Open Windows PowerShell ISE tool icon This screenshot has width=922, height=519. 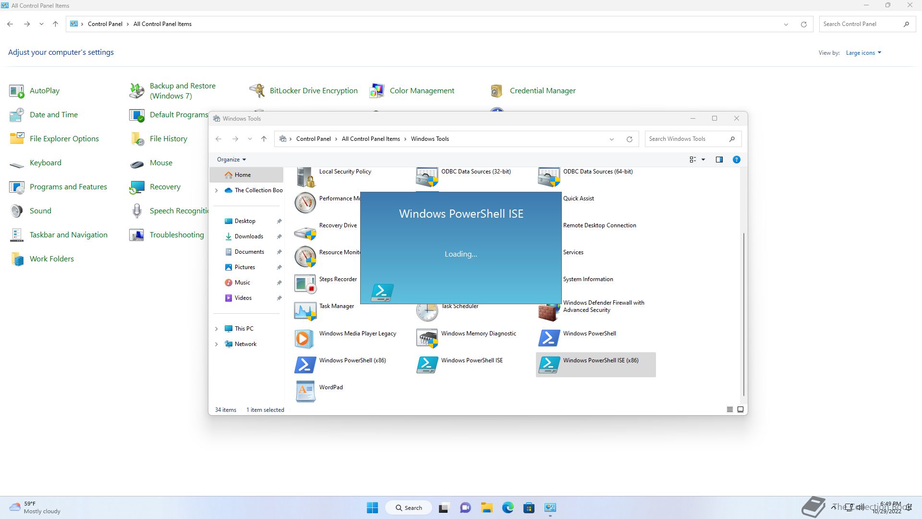pyautogui.click(x=427, y=365)
